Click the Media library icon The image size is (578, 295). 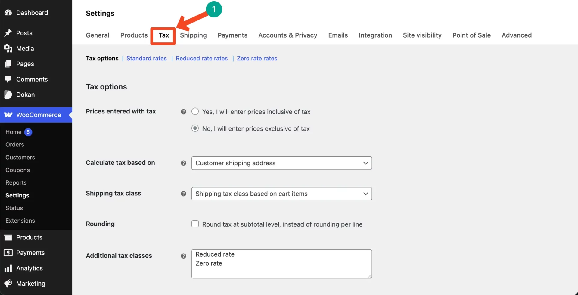8,48
